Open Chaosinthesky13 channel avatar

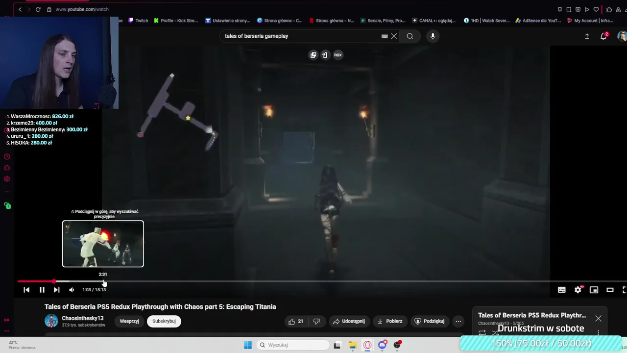tap(51, 321)
